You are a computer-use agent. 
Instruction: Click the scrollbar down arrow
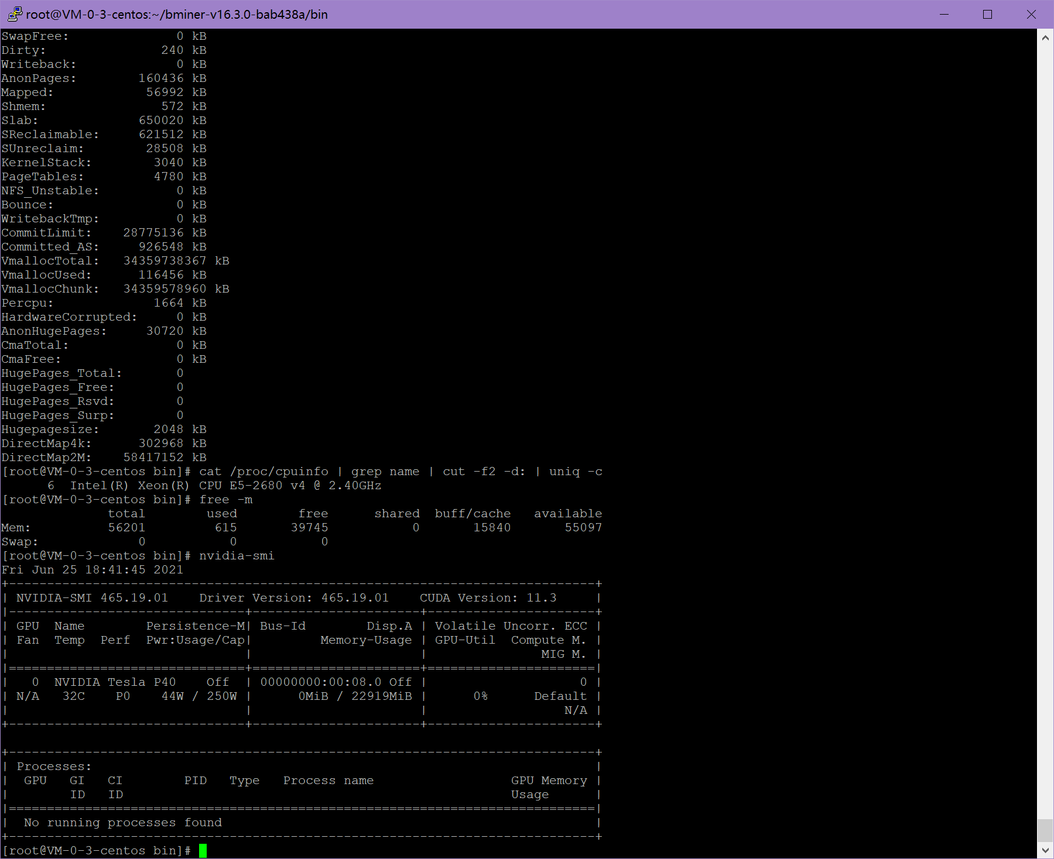tap(1045, 850)
